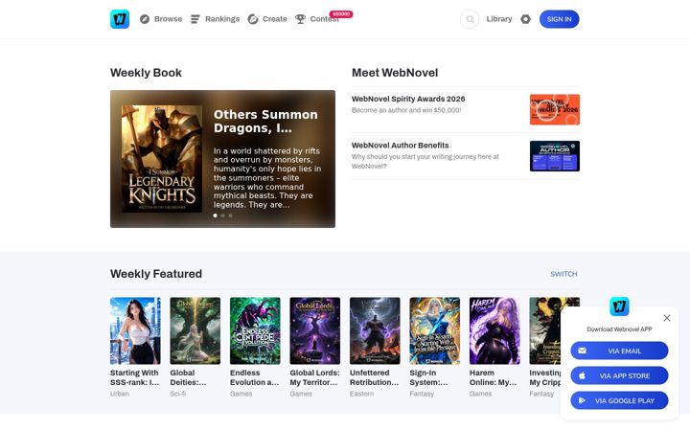690x431 pixels.
Task: Click 'Global Lords: My Territor...' title text
Action: [314, 377]
